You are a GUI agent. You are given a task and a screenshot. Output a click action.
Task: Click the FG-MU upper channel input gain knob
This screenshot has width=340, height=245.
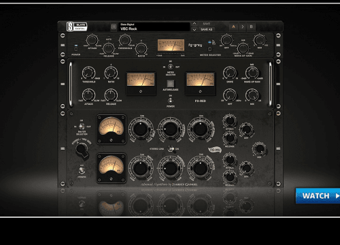click(141, 129)
